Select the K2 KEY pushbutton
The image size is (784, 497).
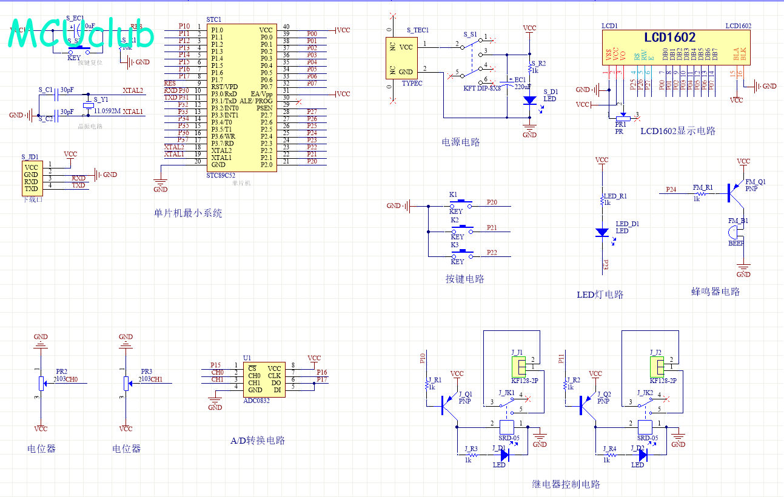pyautogui.click(x=461, y=228)
